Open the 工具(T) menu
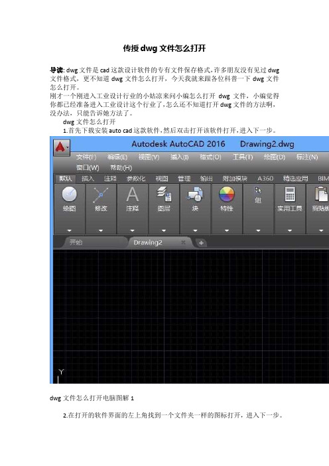 [243, 157]
